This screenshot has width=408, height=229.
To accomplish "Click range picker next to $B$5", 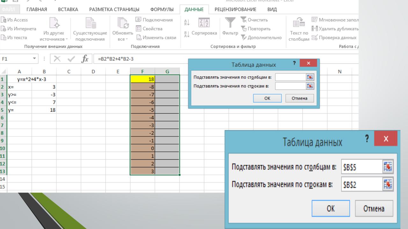I will [x=388, y=167].
